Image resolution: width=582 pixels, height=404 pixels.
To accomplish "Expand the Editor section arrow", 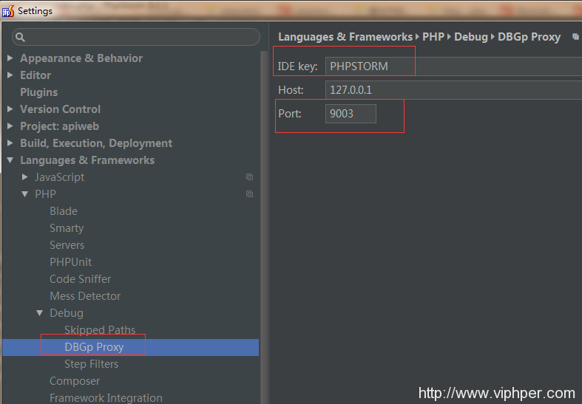I will (x=10, y=75).
